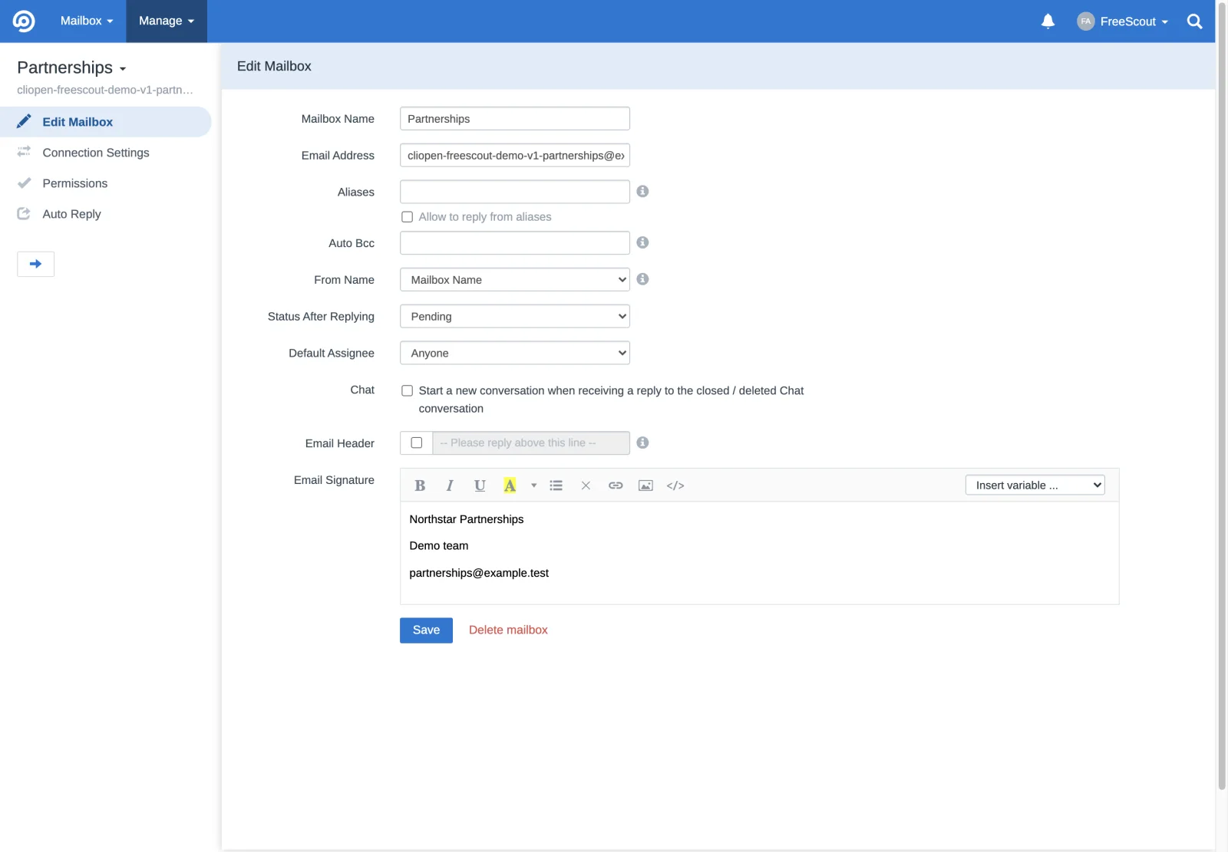Click the From Name info icon

(642, 279)
